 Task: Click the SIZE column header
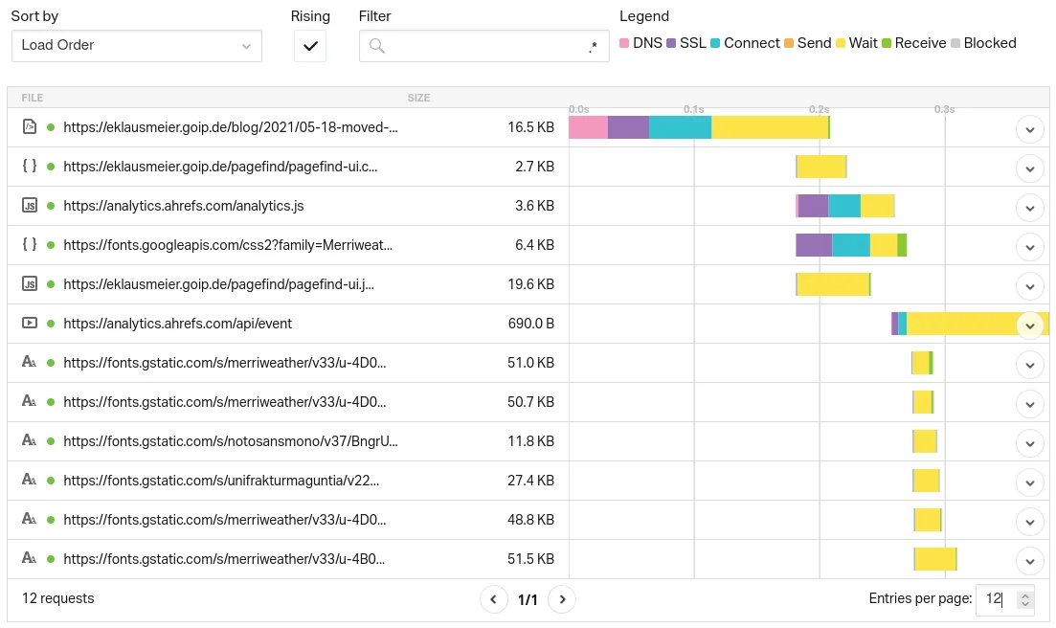(418, 98)
